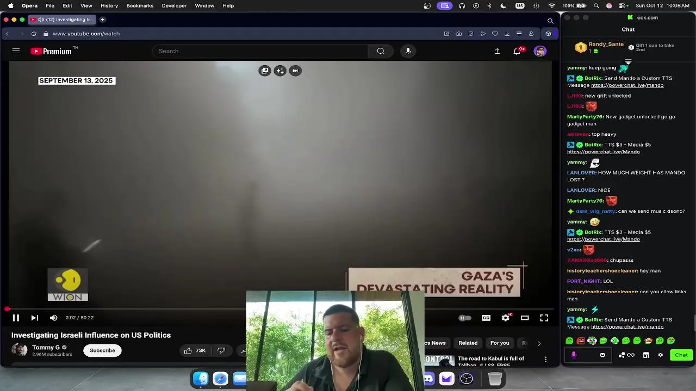Click the Chat send button in Kick

681,355
